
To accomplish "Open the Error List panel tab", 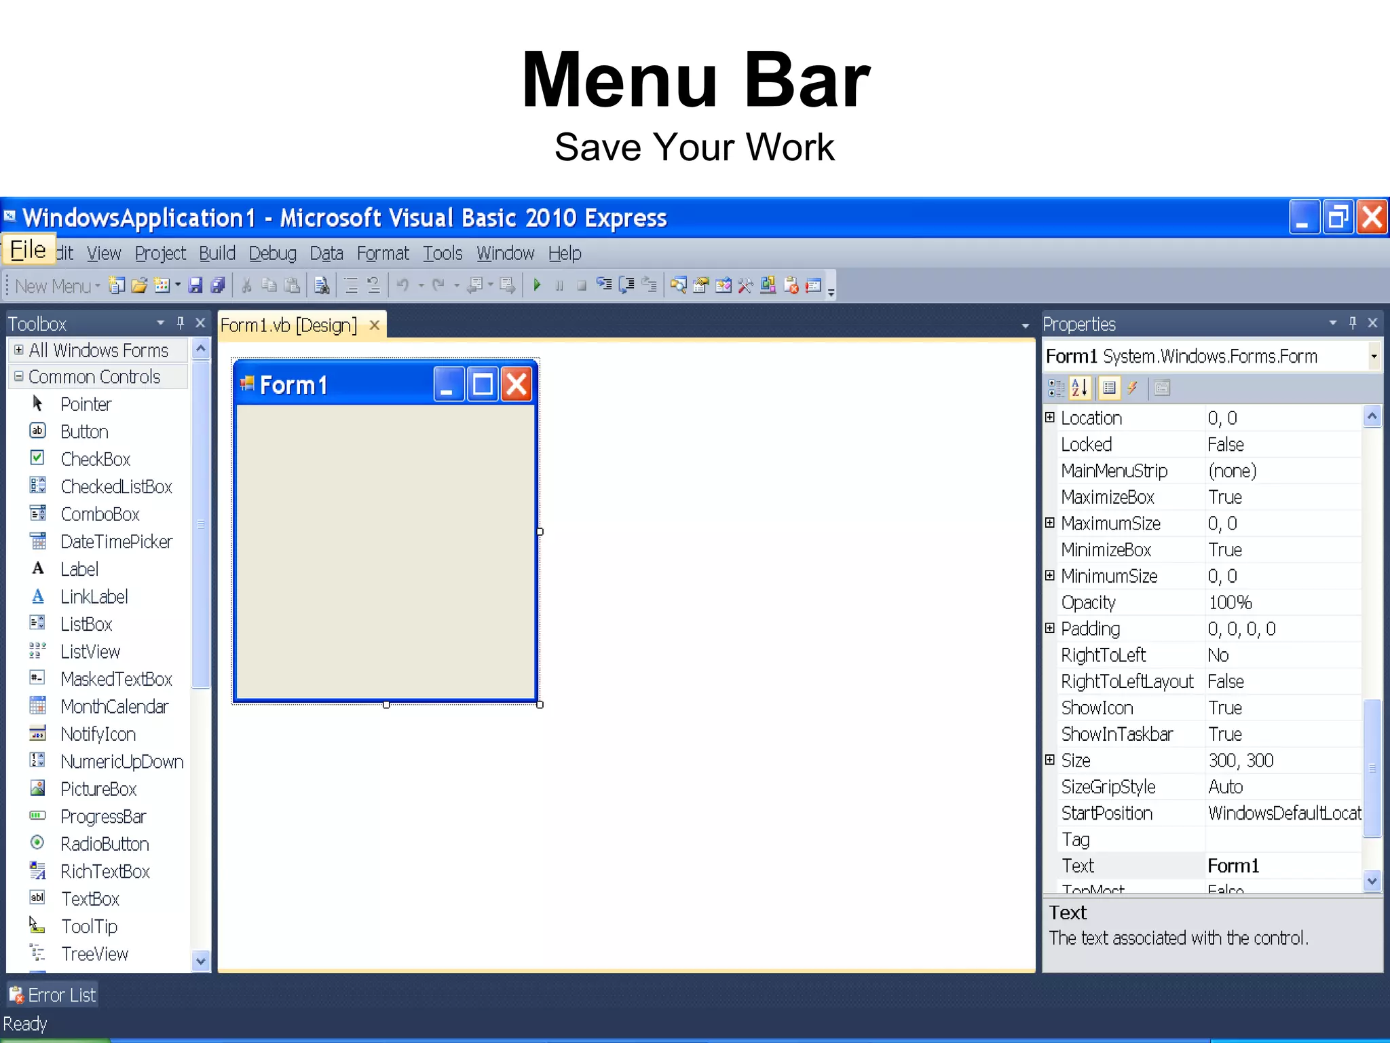I will tap(53, 995).
